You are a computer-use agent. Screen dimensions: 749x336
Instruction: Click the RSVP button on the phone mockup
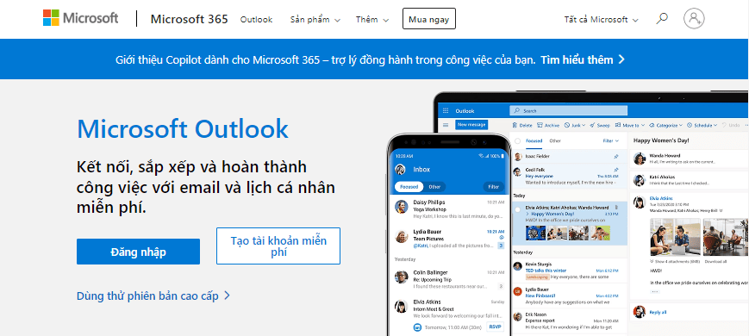[x=495, y=327]
